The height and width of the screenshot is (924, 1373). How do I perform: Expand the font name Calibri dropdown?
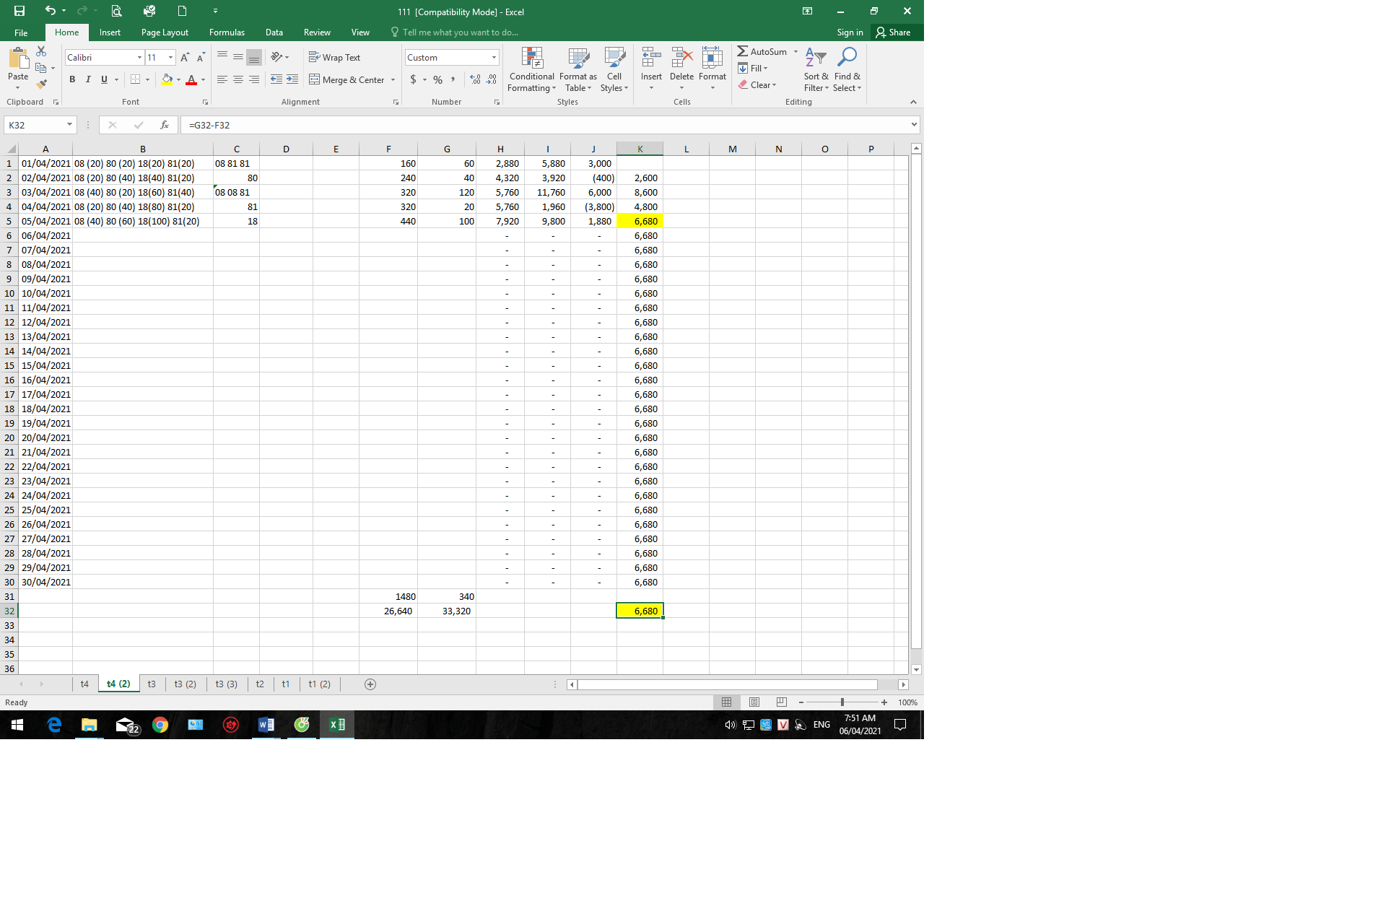139,57
